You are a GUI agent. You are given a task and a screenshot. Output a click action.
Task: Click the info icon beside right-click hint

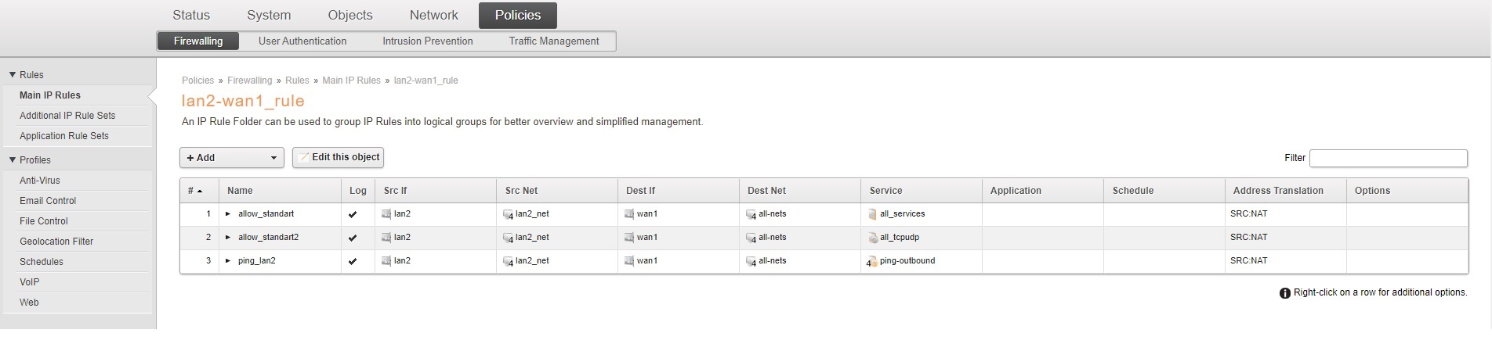click(x=1284, y=293)
